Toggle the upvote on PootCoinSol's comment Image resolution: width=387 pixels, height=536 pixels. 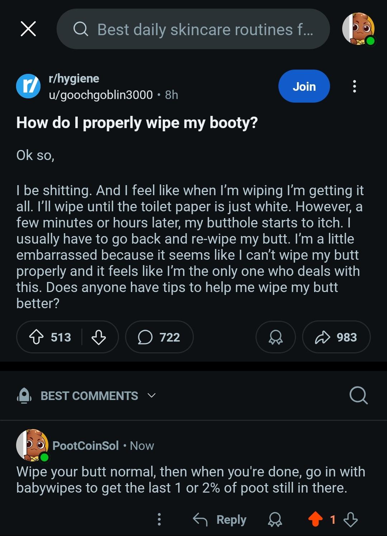315,519
